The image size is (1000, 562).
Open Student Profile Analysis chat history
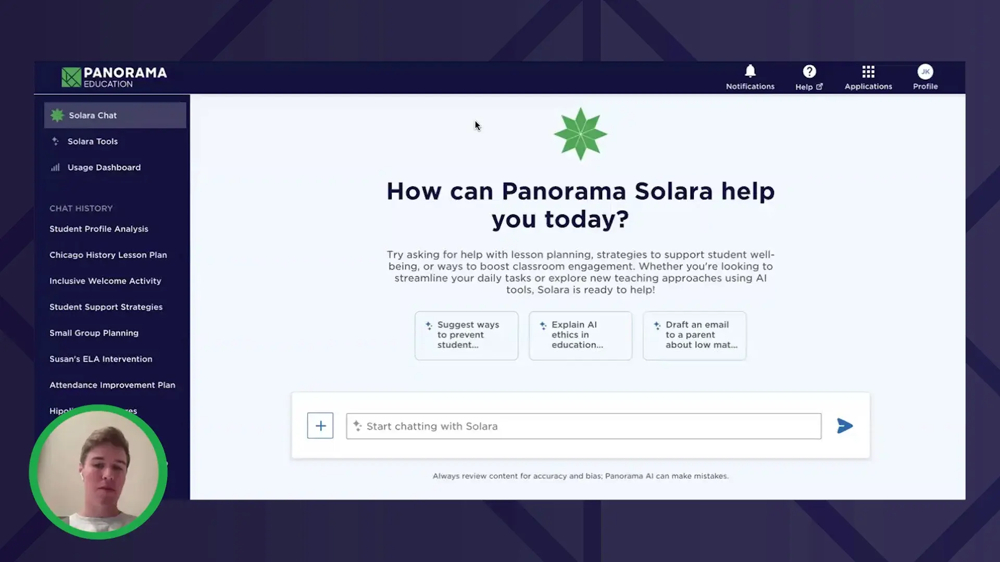click(x=99, y=228)
